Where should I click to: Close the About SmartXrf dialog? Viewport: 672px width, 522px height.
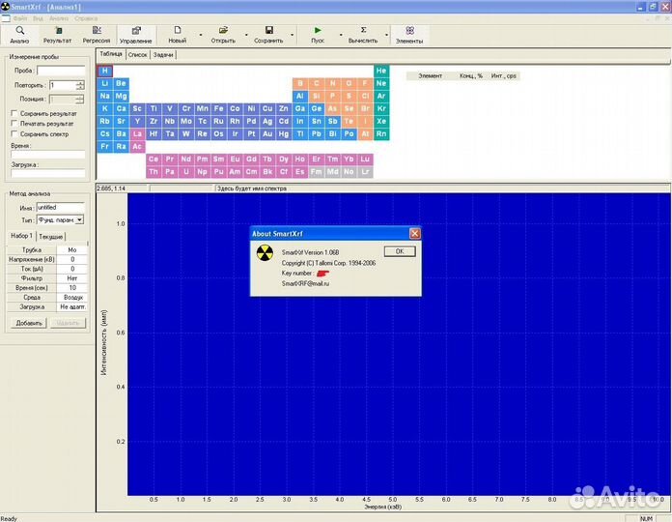point(414,233)
